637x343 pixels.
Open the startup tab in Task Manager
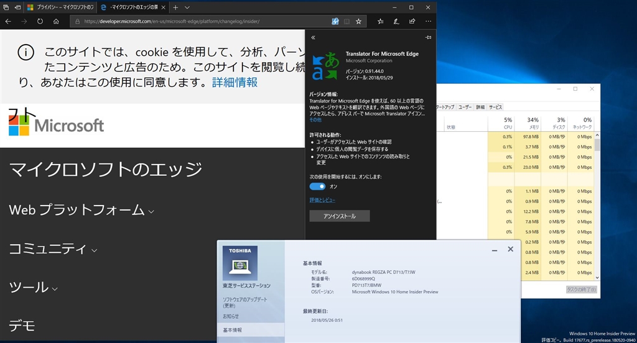pos(445,107)
